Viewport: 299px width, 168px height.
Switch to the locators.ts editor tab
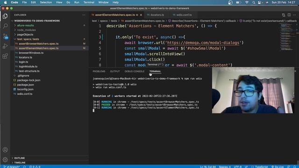(x=156, y=15)
